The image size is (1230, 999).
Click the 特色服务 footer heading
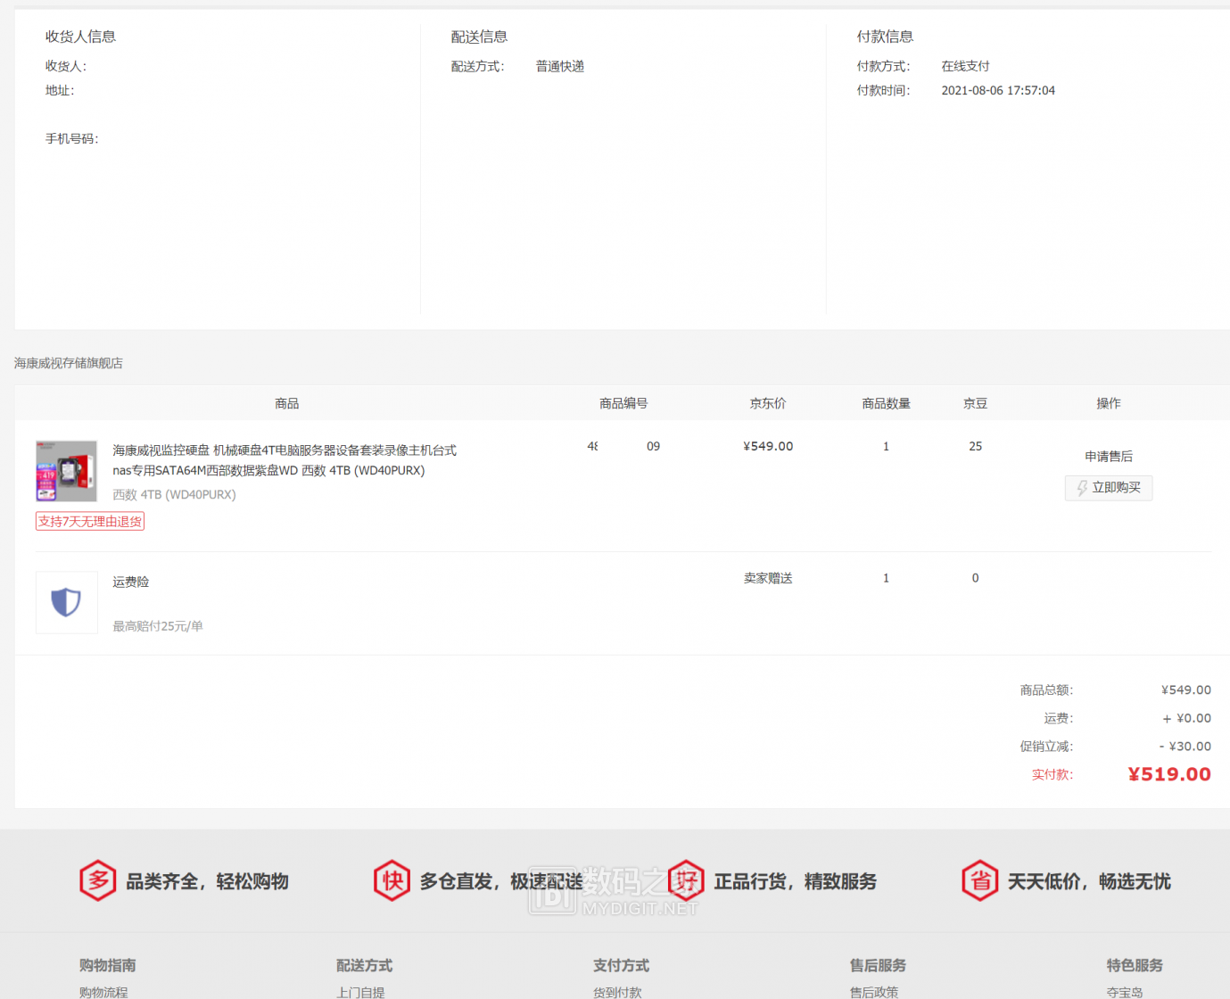[1135, 965]
